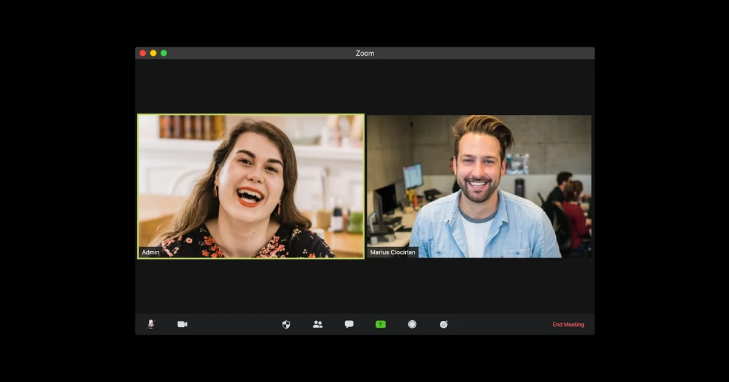Open the Security shield options
Screen dimensions: 729x382
(286, 324)
